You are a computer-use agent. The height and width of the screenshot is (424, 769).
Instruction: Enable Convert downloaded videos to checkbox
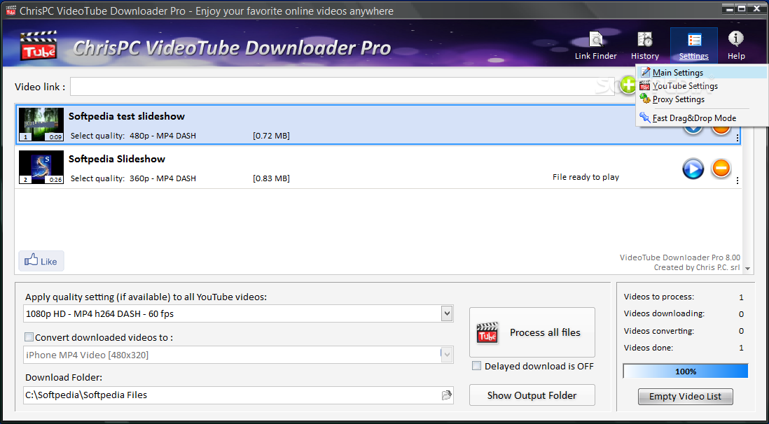pos(29,337)
